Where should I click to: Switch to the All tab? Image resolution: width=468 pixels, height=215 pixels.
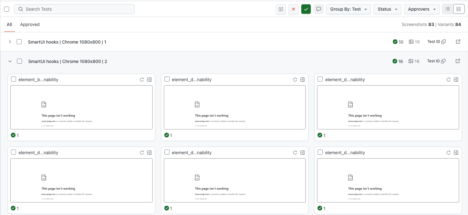(x=9, y=24)
